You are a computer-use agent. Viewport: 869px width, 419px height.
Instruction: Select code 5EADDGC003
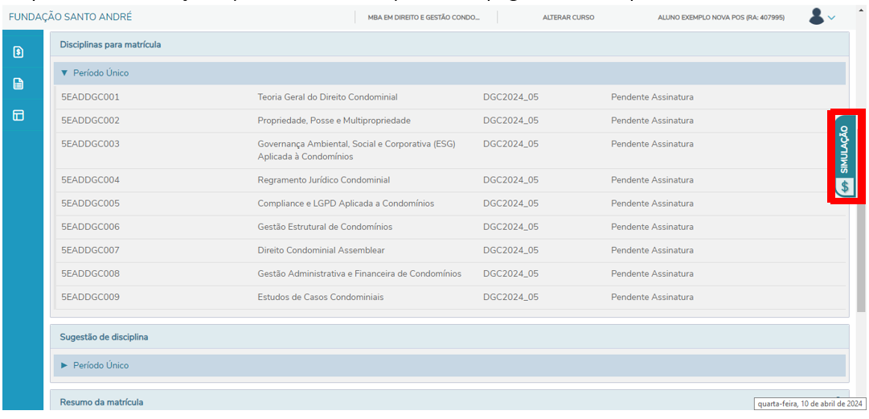tap(90, 144)
